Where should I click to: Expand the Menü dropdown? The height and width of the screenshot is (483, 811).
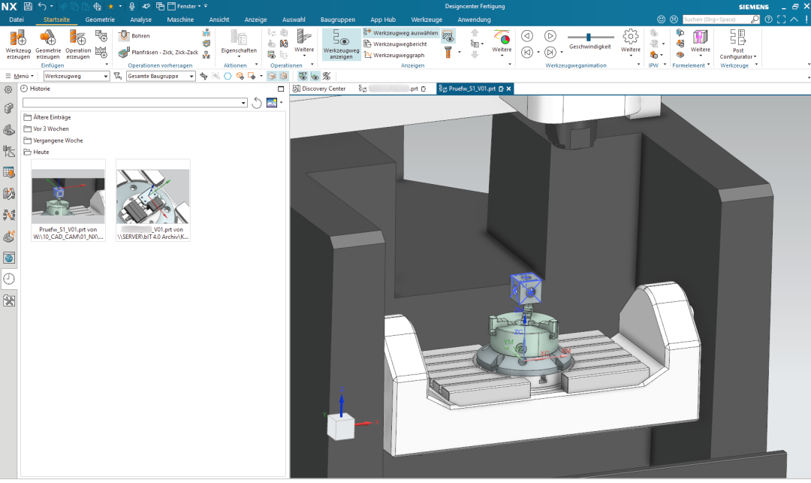(x=20, y=76)
